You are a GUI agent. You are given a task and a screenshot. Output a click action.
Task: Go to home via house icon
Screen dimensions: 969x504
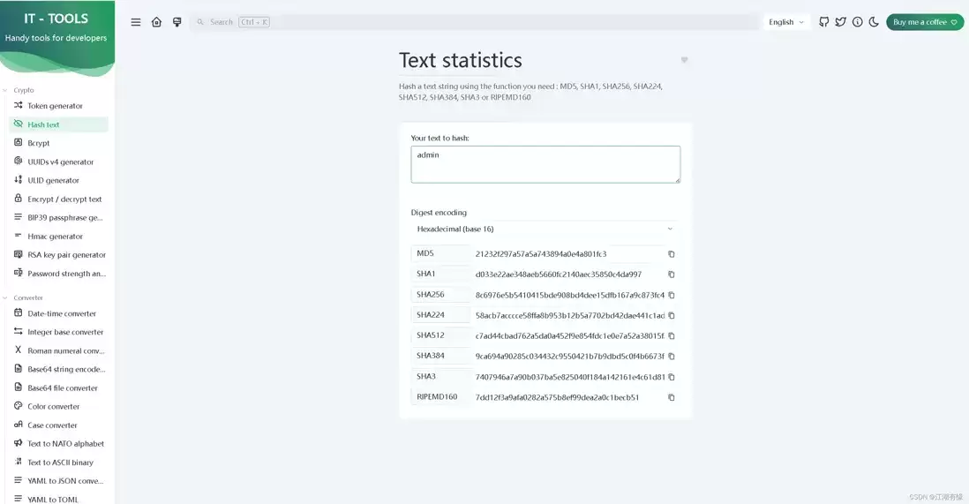tap(156, 22)
